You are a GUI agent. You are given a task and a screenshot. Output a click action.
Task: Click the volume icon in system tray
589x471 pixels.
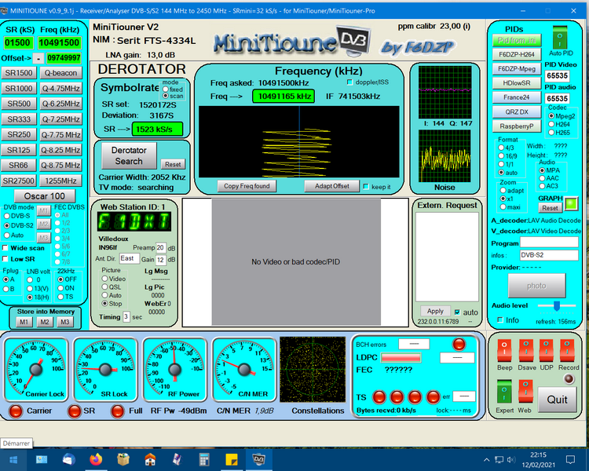(x=510, y=459)
